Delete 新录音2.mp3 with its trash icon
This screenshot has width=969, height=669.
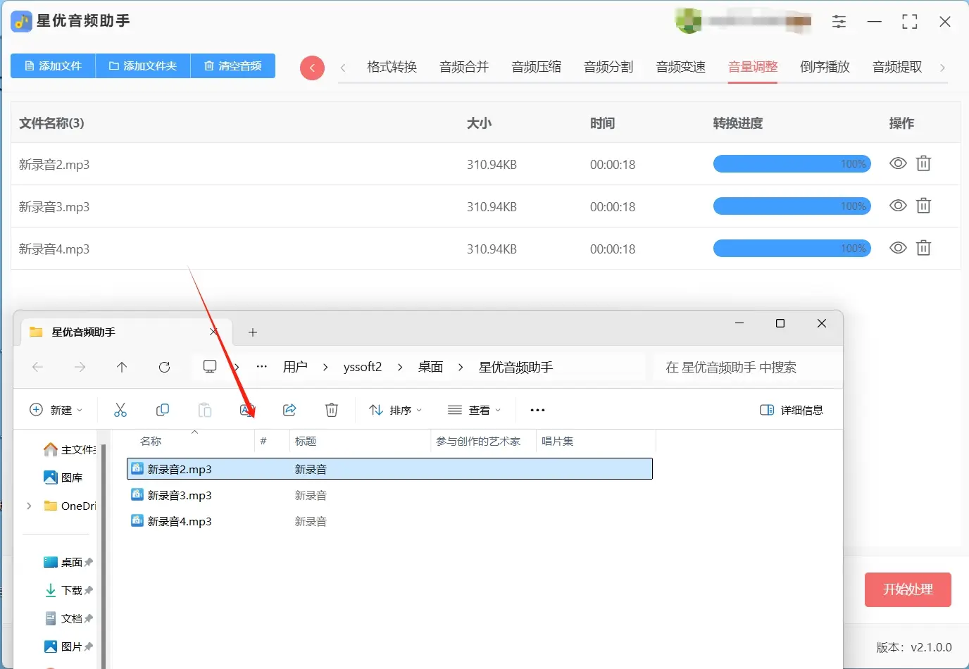(923, 163)
